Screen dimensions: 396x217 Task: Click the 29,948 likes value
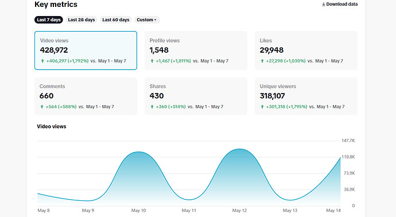click(x=271, y=50)
